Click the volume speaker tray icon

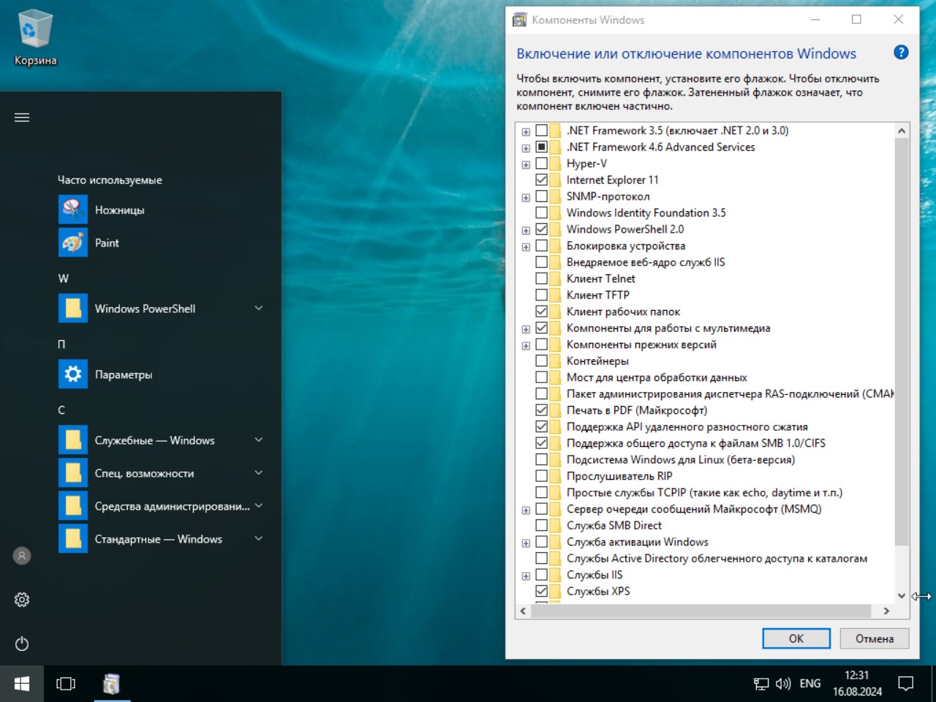[x=782, y=684]
